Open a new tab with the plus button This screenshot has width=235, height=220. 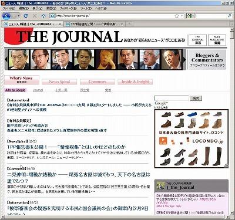[129, 24]
